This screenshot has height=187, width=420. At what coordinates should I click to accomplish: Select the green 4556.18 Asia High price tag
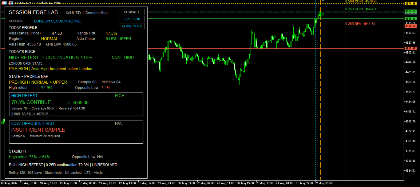pyautogui.click(x=411, y=19)
